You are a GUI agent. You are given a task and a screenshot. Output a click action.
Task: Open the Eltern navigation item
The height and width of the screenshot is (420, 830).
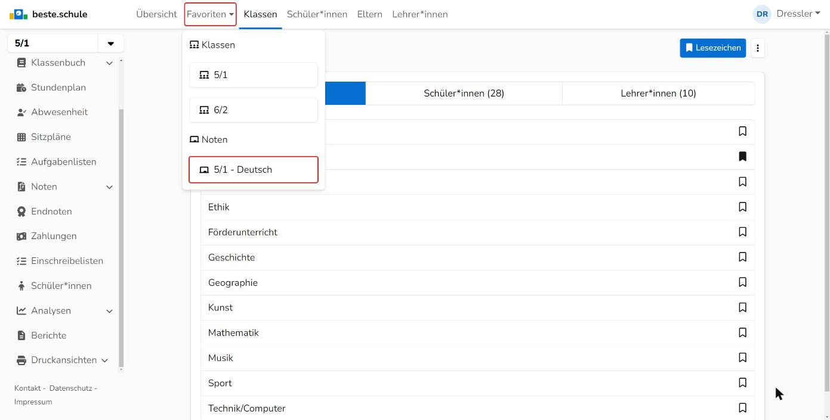pyautogui.click(x=369, y=14)
